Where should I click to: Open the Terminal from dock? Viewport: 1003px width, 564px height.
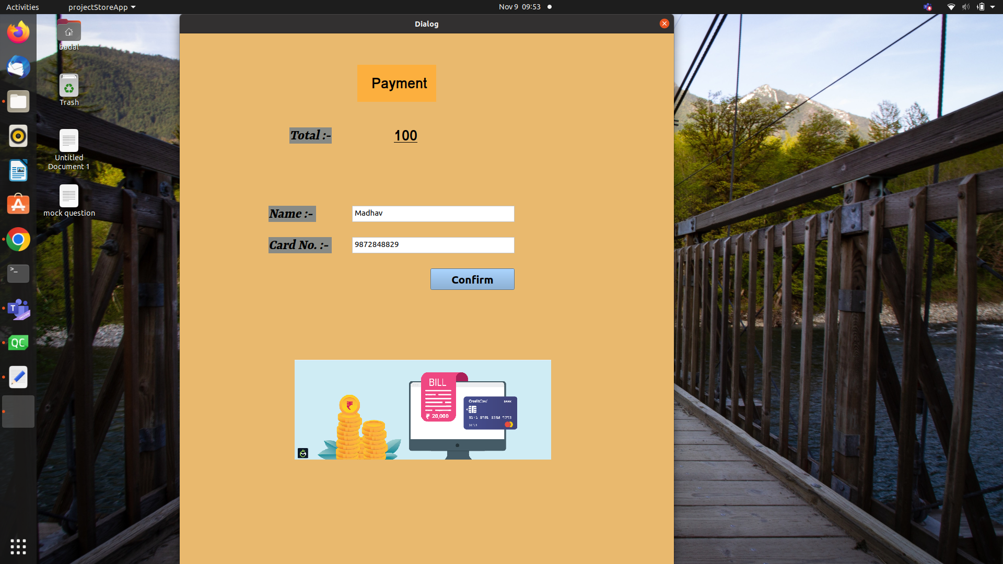coord(18,273)
